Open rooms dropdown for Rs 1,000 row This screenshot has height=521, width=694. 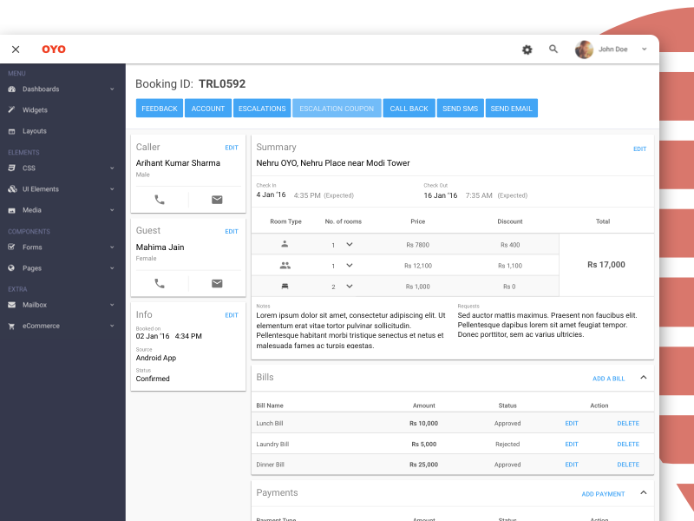350,287
